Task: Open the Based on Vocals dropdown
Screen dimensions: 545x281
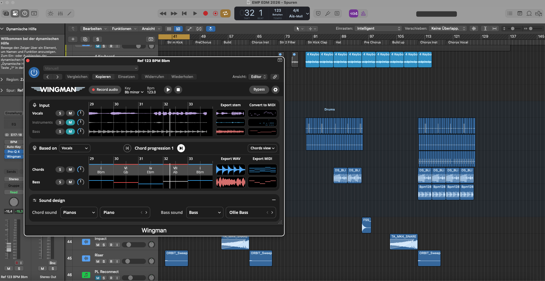Action: pos(75,148)
